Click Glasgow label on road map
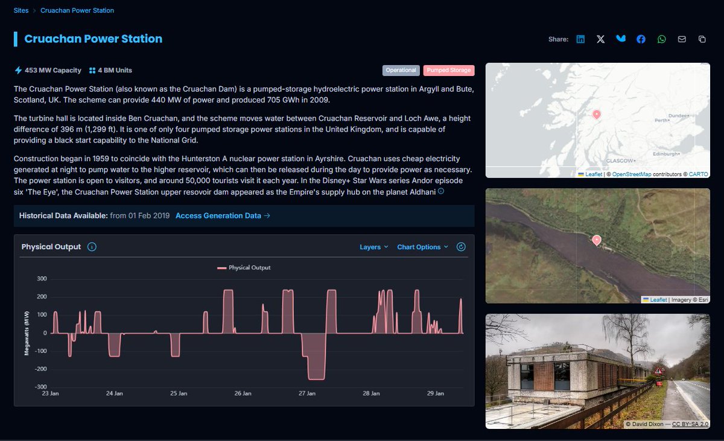 [619, 161]
